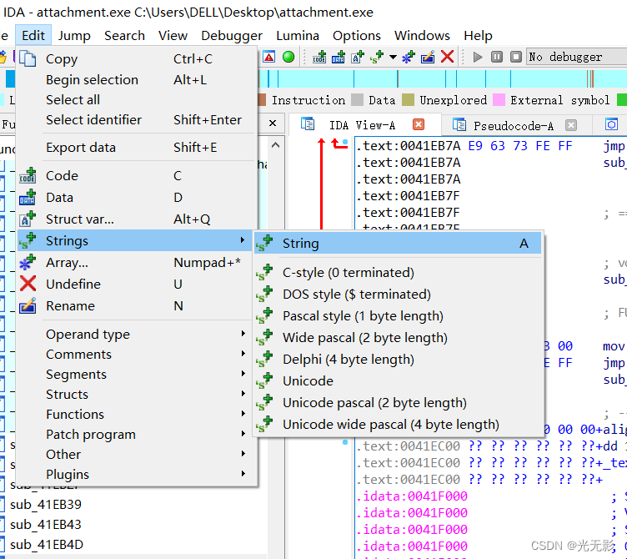Select DOS style ($ terminated) string option

click(398, 295)
